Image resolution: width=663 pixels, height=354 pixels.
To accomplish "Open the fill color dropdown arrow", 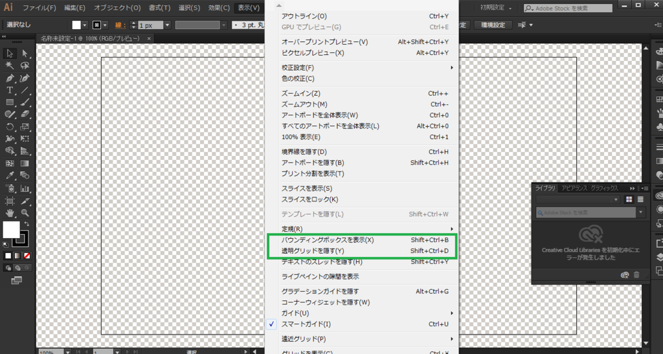I will pyautogui.click(x=85, y=25).
